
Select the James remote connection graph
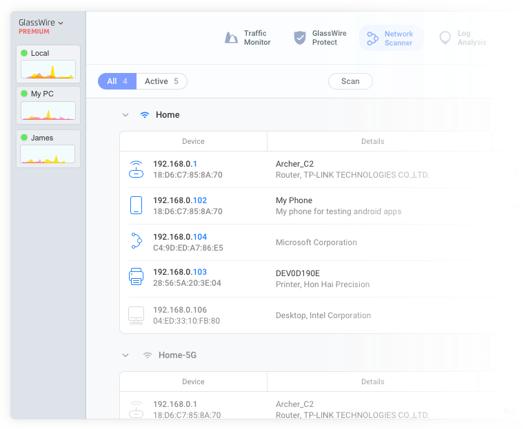(48, 154)
